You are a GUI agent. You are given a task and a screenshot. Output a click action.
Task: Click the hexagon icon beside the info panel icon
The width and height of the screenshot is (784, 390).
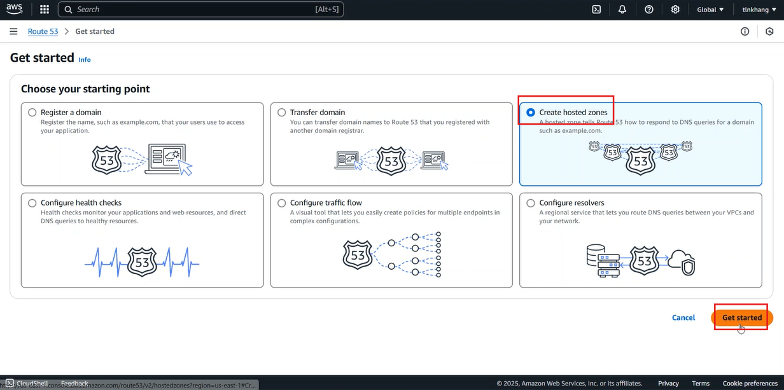tap(769, 31)
